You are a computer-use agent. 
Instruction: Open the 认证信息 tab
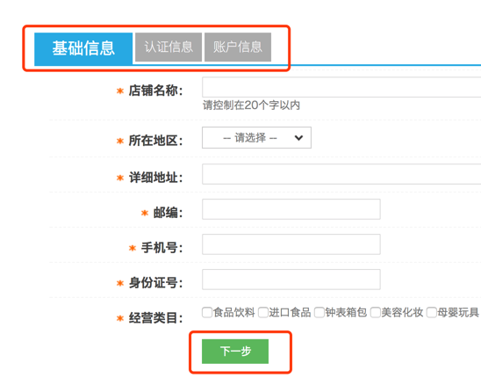[169, 47]
